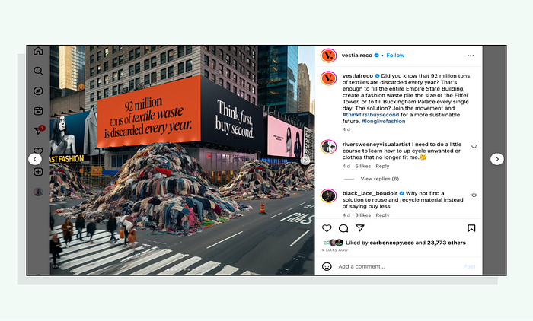Like the post with the heart icon
Screen dimensions: 533x321
coord(327,228)
